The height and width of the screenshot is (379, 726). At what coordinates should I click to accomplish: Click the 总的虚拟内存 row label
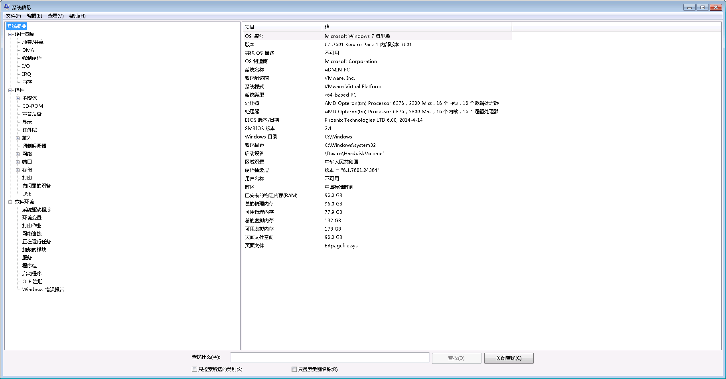[x=259, y=221]
